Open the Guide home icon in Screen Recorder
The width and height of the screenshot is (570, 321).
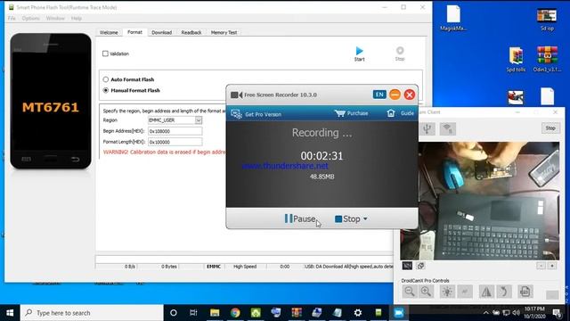[x=391, y=113]
